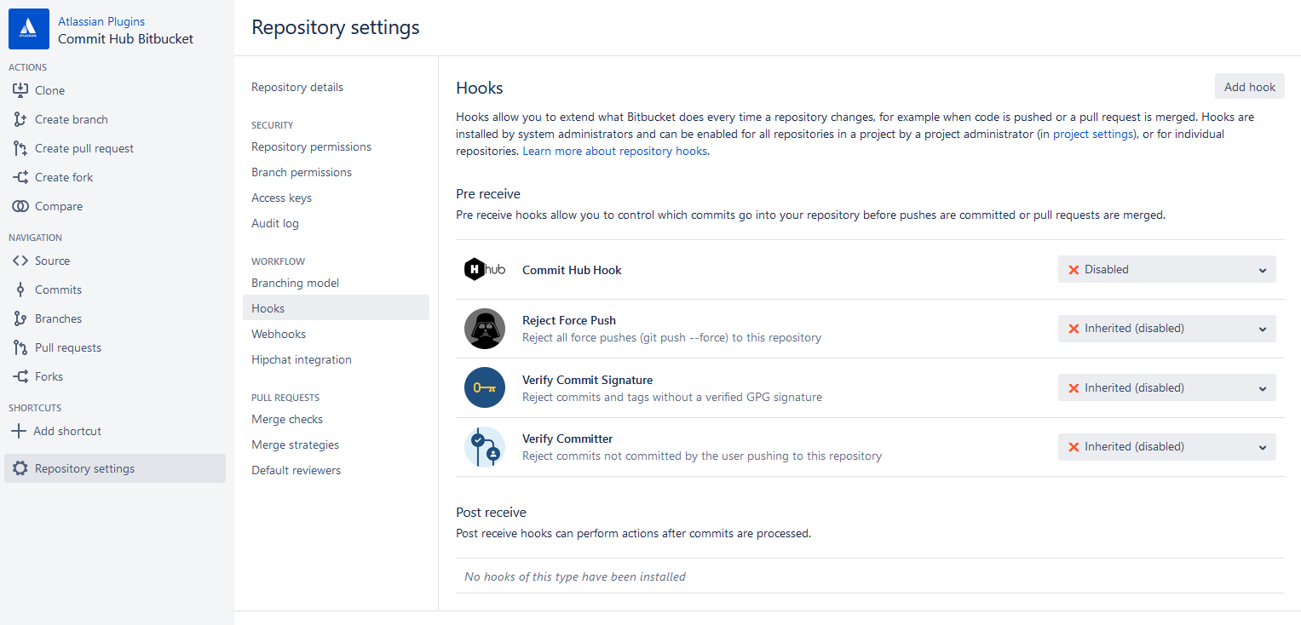
Task: Go to Merge checks settings
Action: point(287,419)
